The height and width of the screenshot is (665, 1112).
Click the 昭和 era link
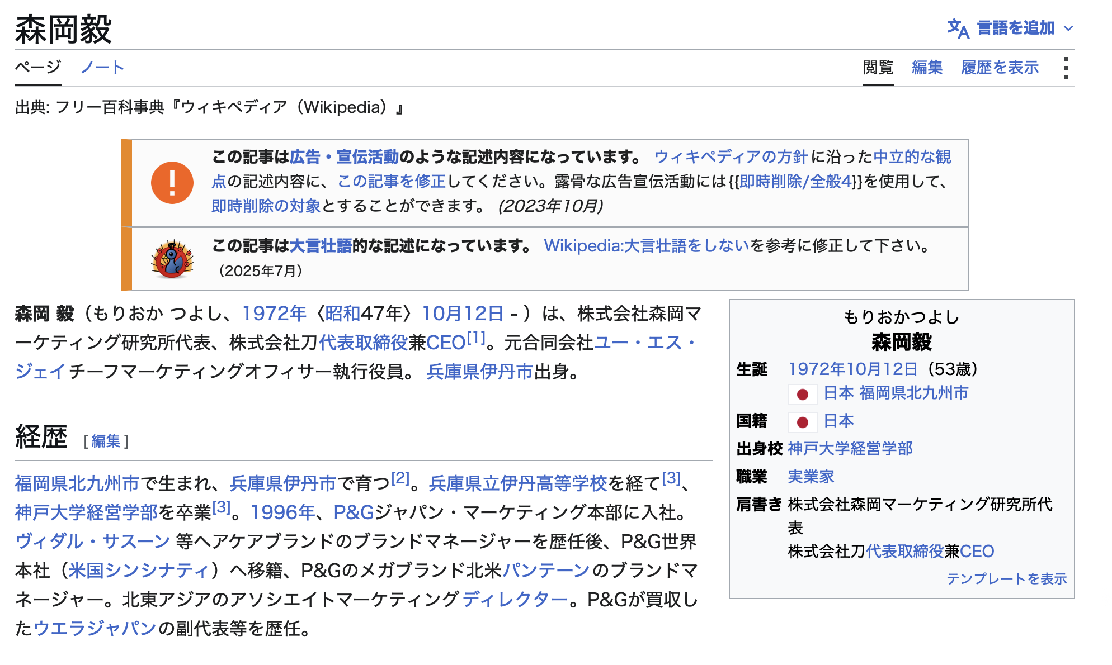tap(343, 313)
